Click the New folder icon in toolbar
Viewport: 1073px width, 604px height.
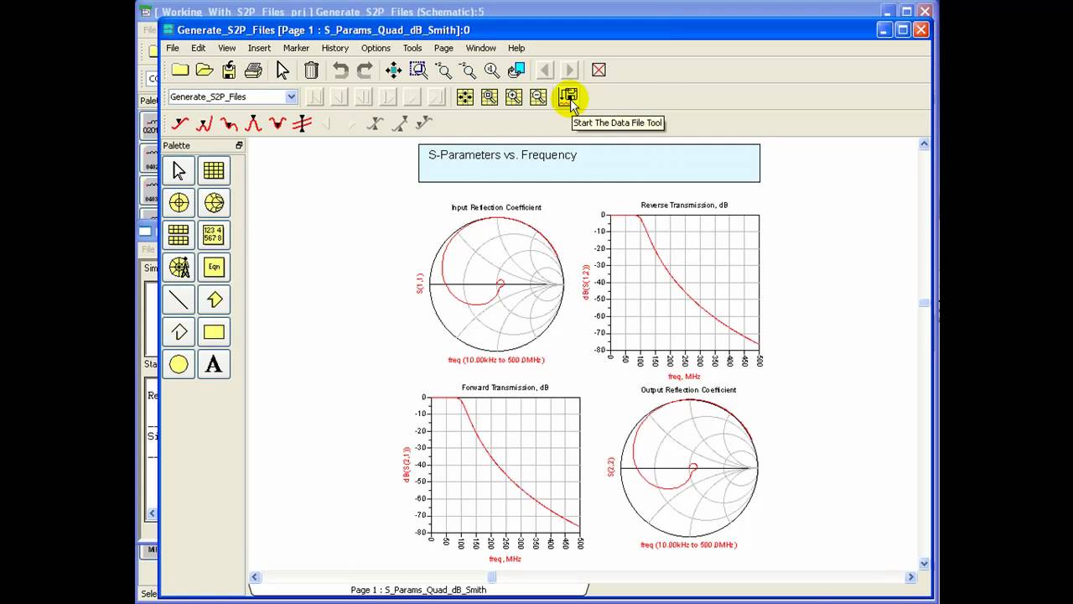pyautogui.click(x=180, y=70)
